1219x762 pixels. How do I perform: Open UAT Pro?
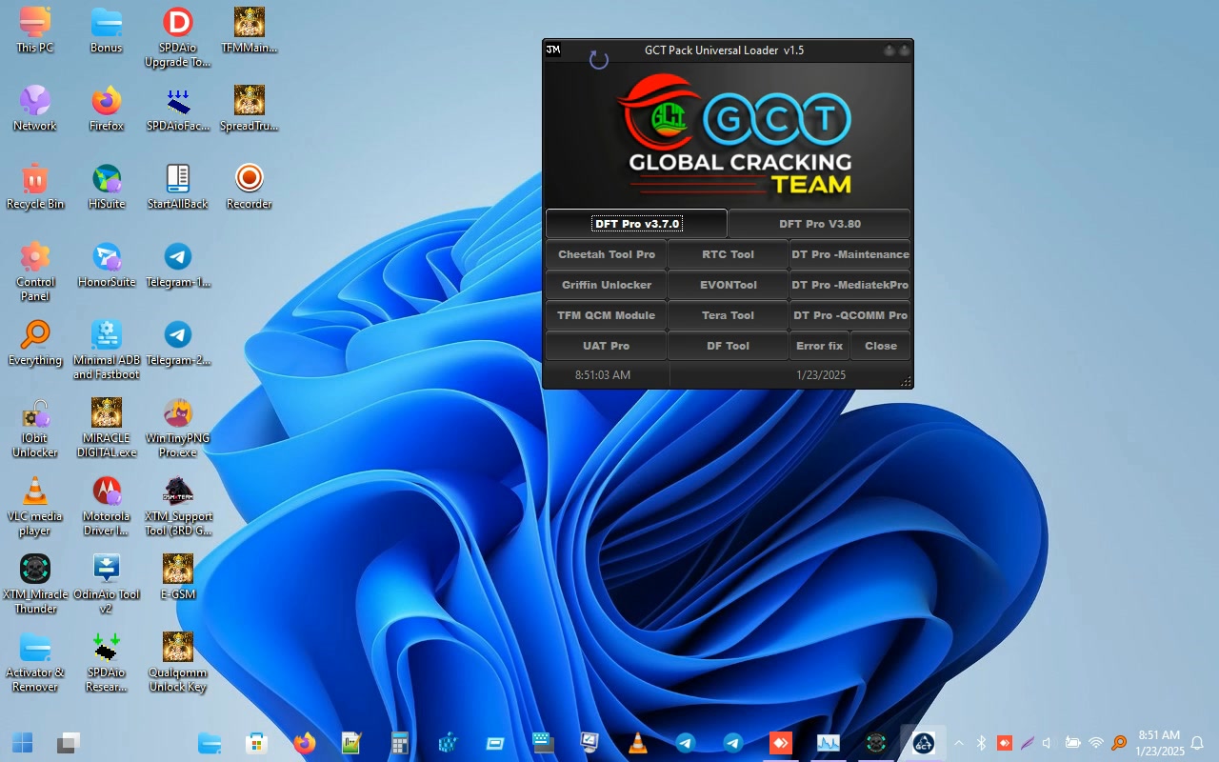[607, 346]
